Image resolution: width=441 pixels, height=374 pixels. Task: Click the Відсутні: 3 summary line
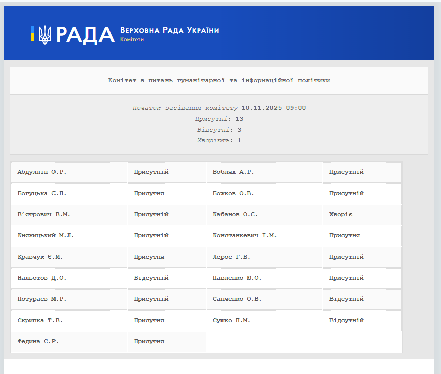point(219,130)
